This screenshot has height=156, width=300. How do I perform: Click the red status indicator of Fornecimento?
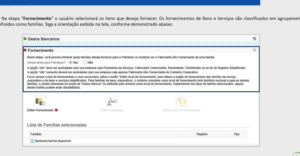pyautogui.click(x=25, y=50)
